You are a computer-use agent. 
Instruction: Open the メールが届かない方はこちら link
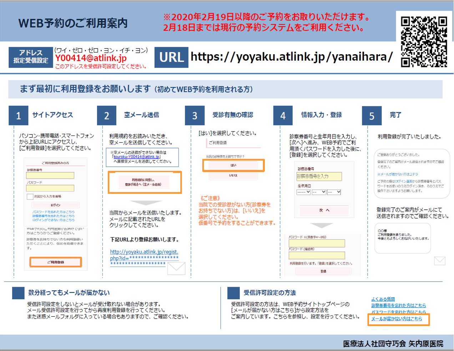[397, 319]
